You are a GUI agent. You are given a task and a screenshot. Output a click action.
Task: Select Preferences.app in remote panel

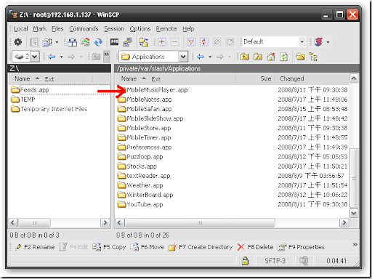click(x=145, y=147)
